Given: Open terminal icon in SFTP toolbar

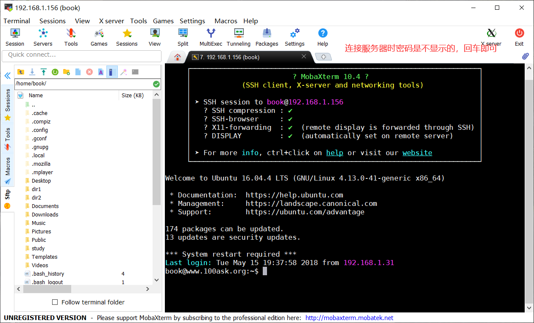Looking at the screenshot, I should (x=135, y=72).
